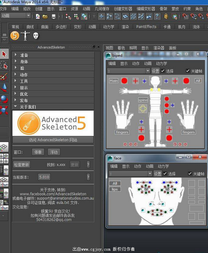Click 访问 AdvancedSkeleton 网站 button
Image resolution: width=208 pixels, height=253 pixels.
click(53, 140)
